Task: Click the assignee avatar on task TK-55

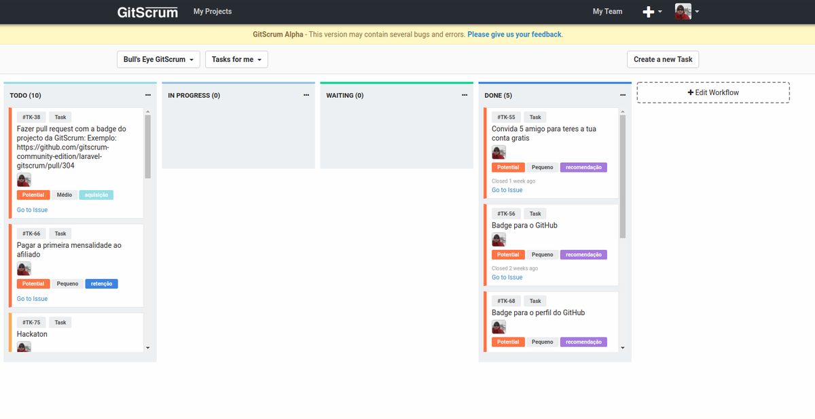Action: point(499,151)
